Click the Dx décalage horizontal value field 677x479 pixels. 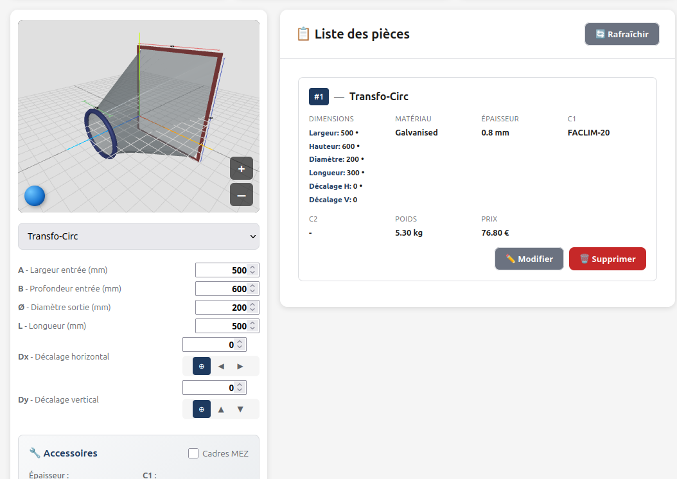coord(209,345)
